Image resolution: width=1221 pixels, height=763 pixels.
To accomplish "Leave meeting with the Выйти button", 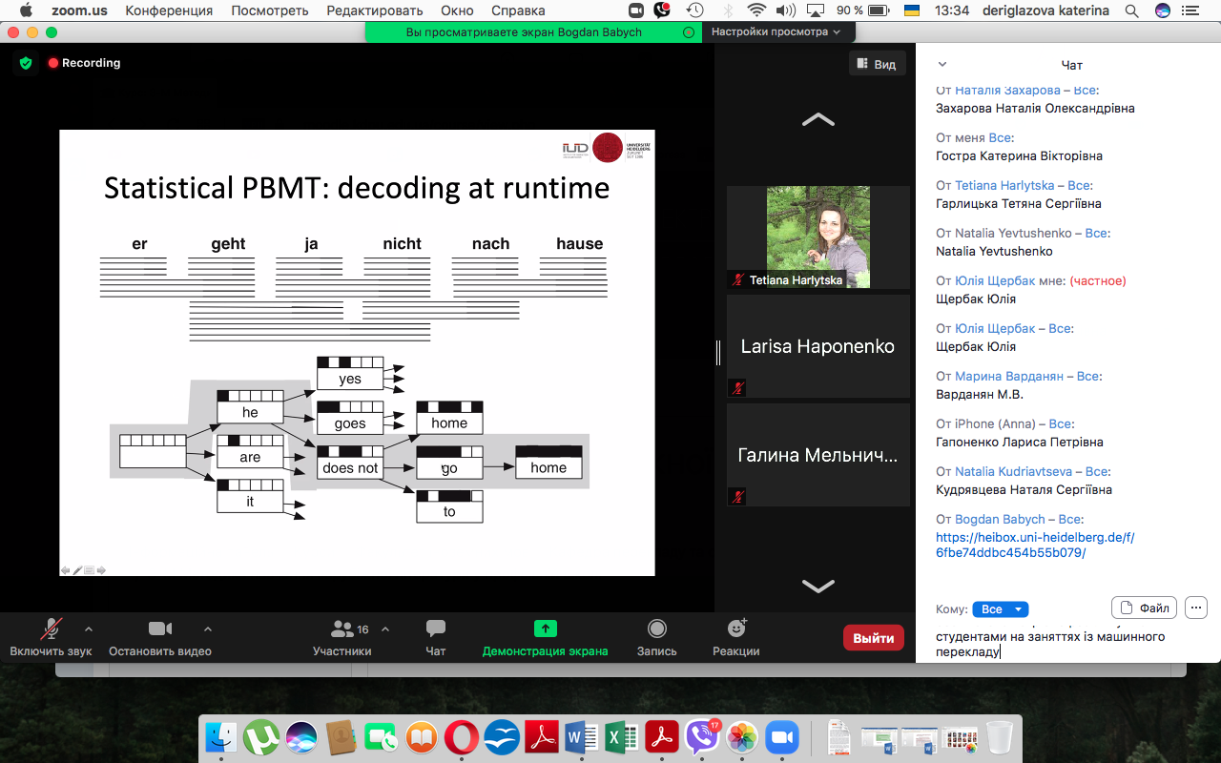I will click(873, 638).
